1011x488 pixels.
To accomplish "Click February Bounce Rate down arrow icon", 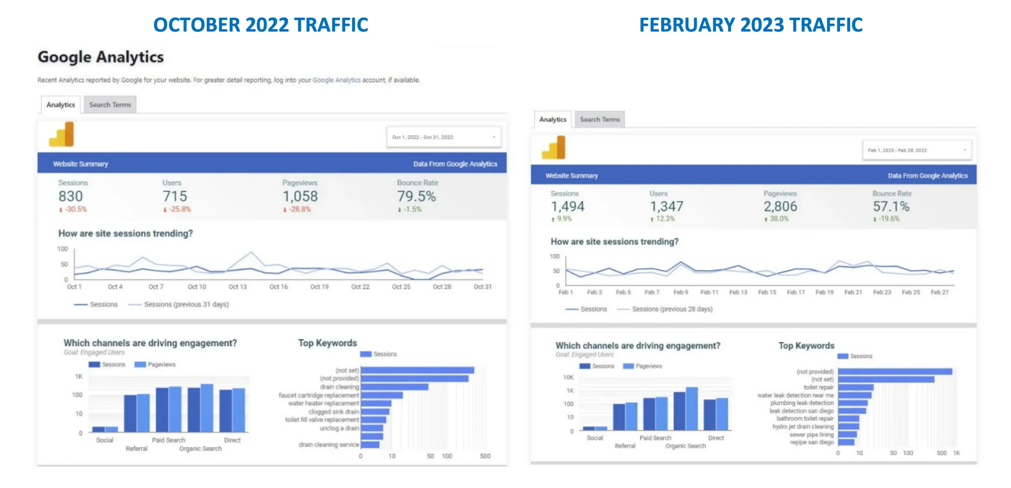I will [x=875, y=219].
